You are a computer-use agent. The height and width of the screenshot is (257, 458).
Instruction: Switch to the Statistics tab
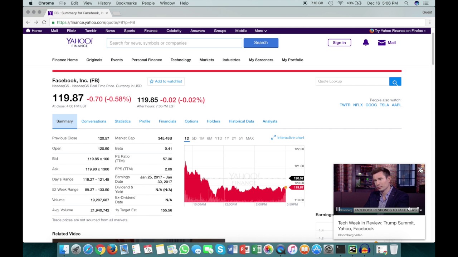click(x=123, y=121)
